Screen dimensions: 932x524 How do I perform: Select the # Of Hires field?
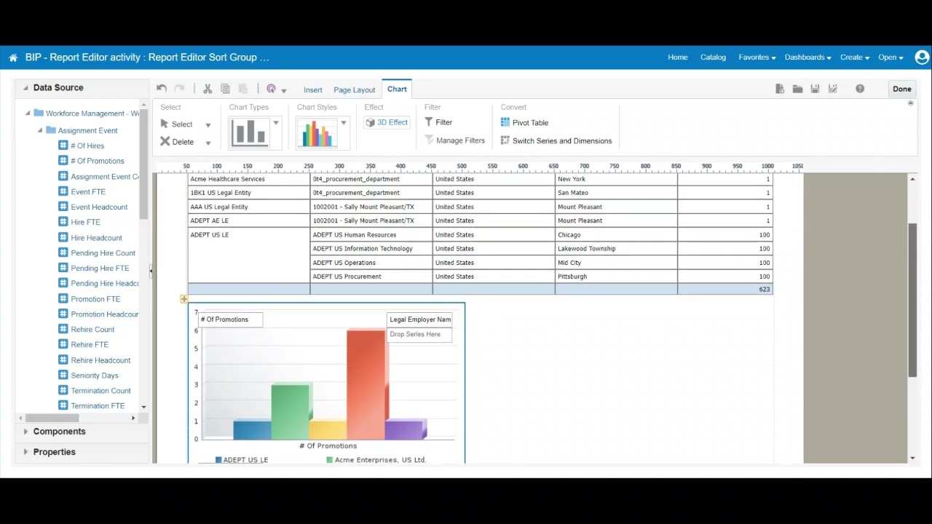[87, 146]
